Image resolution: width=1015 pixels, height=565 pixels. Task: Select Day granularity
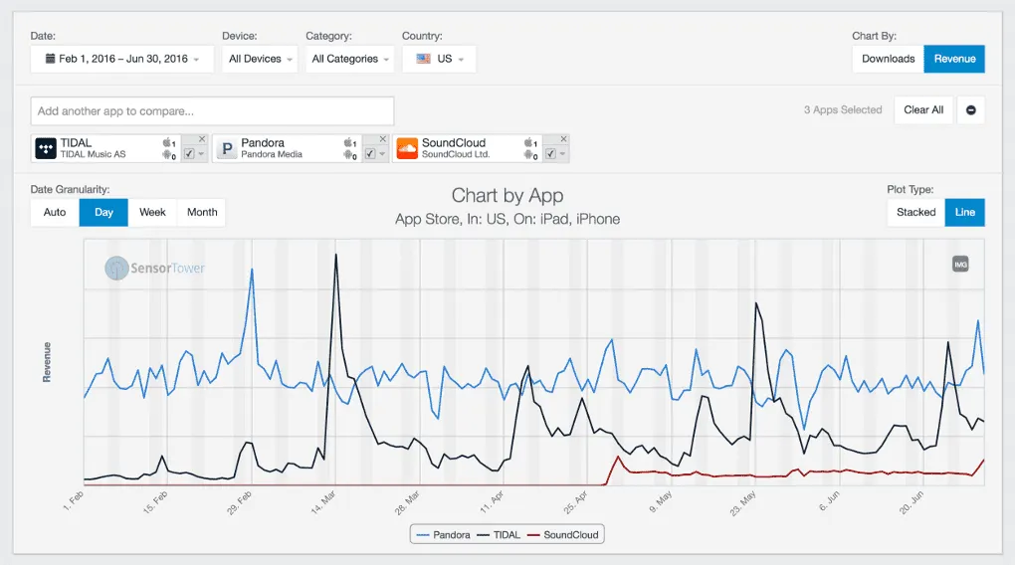(x=103, y=212)
